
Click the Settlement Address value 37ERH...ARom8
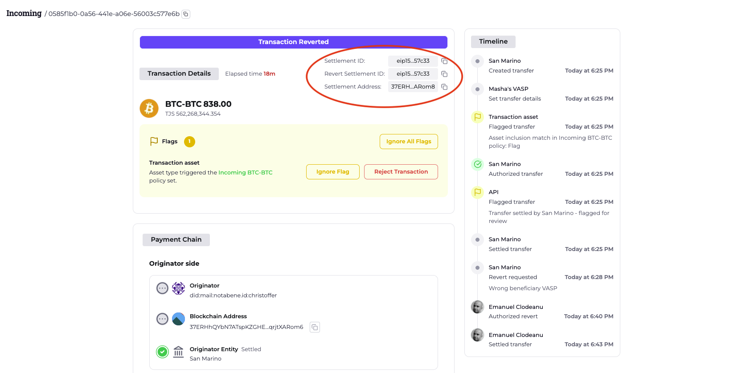coord(413,87)
